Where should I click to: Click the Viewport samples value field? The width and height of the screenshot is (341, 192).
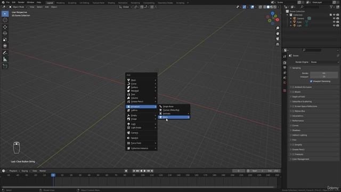[324, 77]
